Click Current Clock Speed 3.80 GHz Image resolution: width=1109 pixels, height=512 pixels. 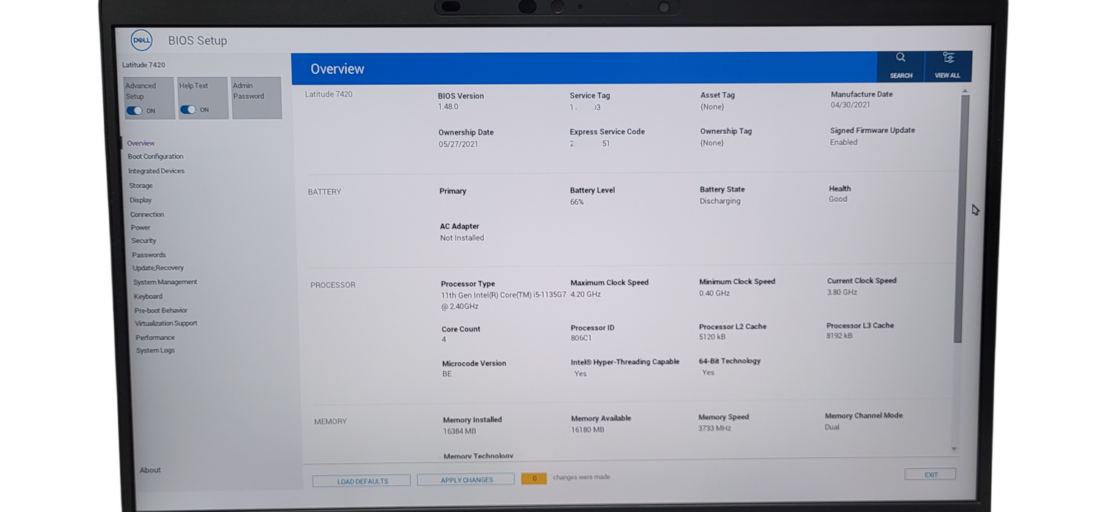click(842, 292)
